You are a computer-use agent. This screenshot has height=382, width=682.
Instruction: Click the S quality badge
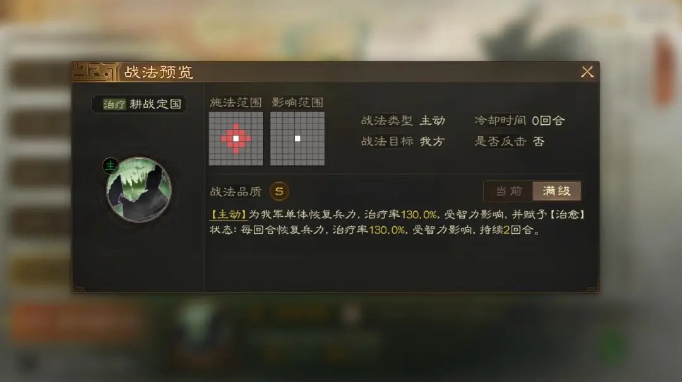point(279,191)
